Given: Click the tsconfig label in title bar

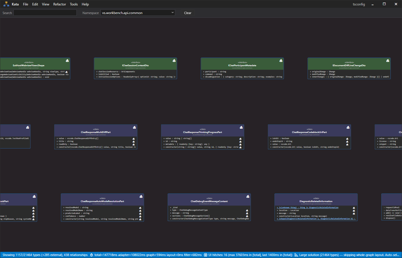Looking at the screenshot, I should pos(359,4).
